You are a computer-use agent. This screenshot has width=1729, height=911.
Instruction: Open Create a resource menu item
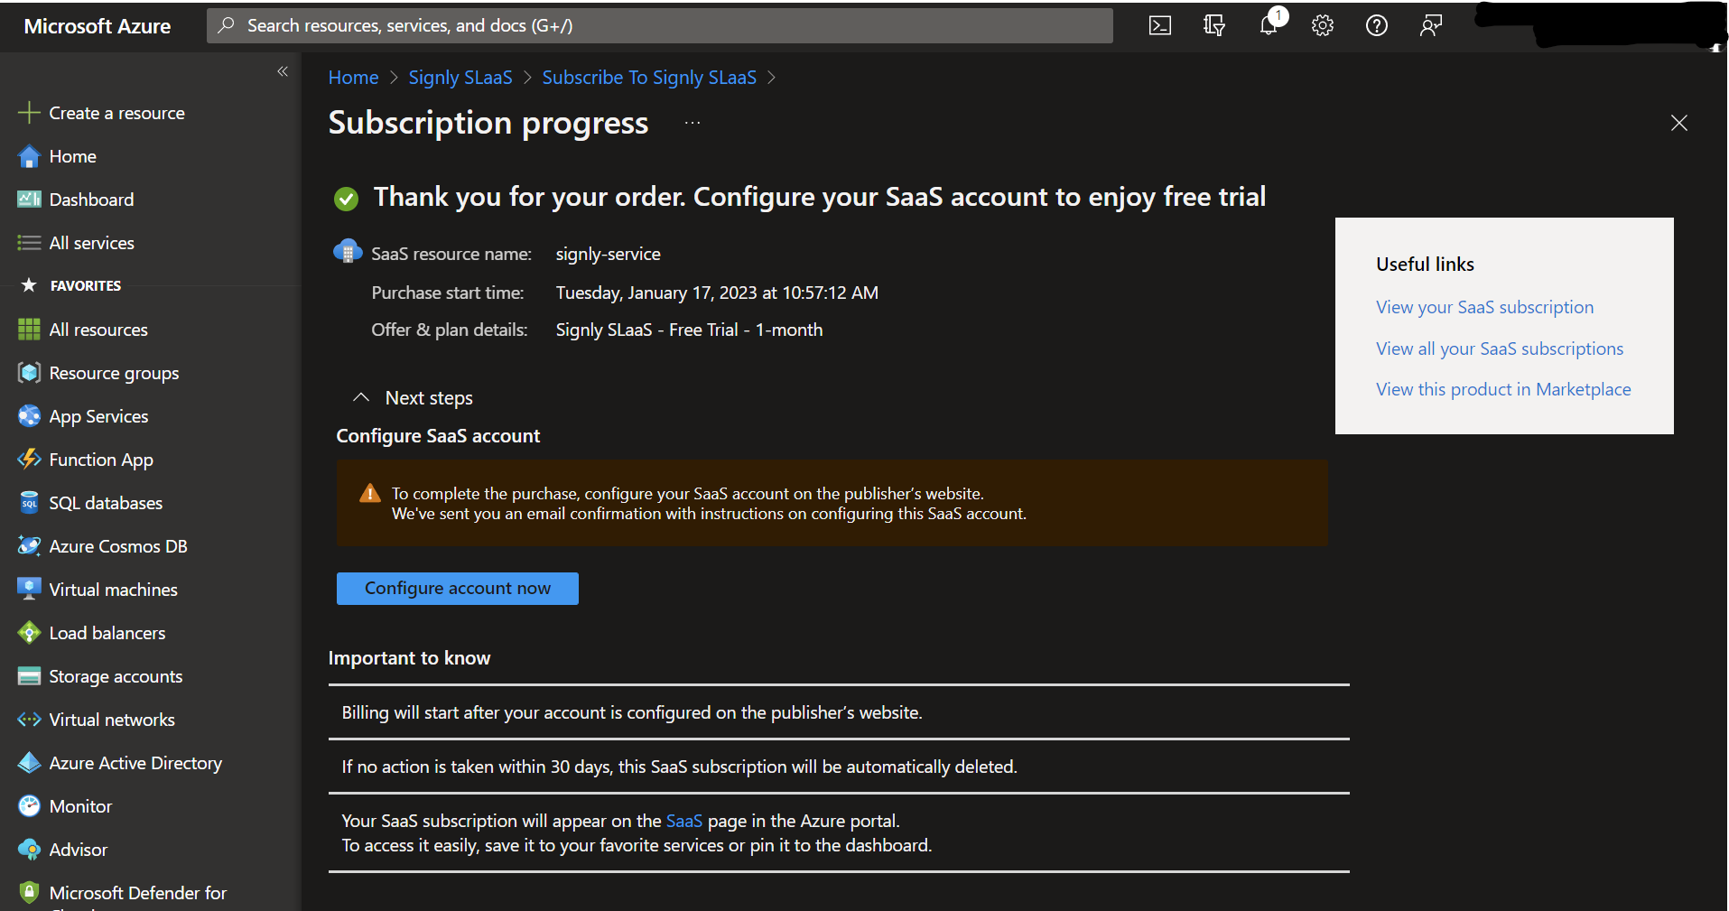point(116,113)
